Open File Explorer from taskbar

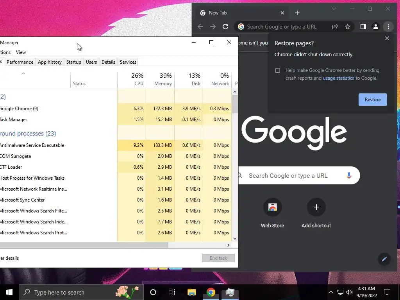[191, 292]
